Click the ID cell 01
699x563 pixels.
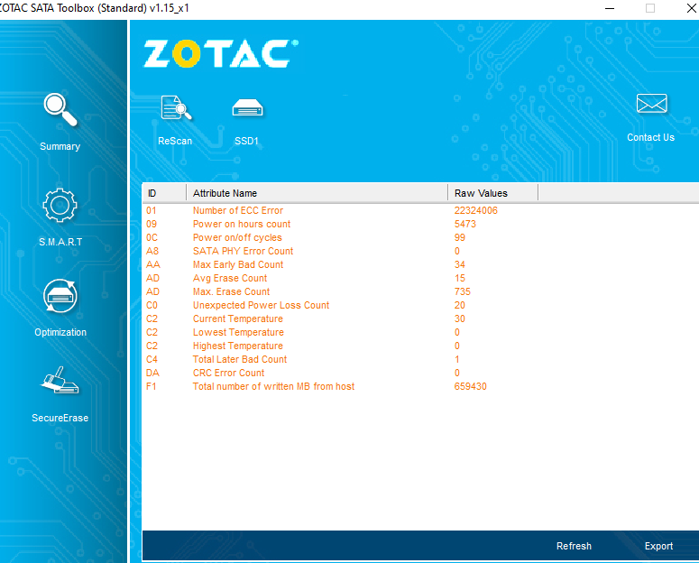(x=152, y=210)
